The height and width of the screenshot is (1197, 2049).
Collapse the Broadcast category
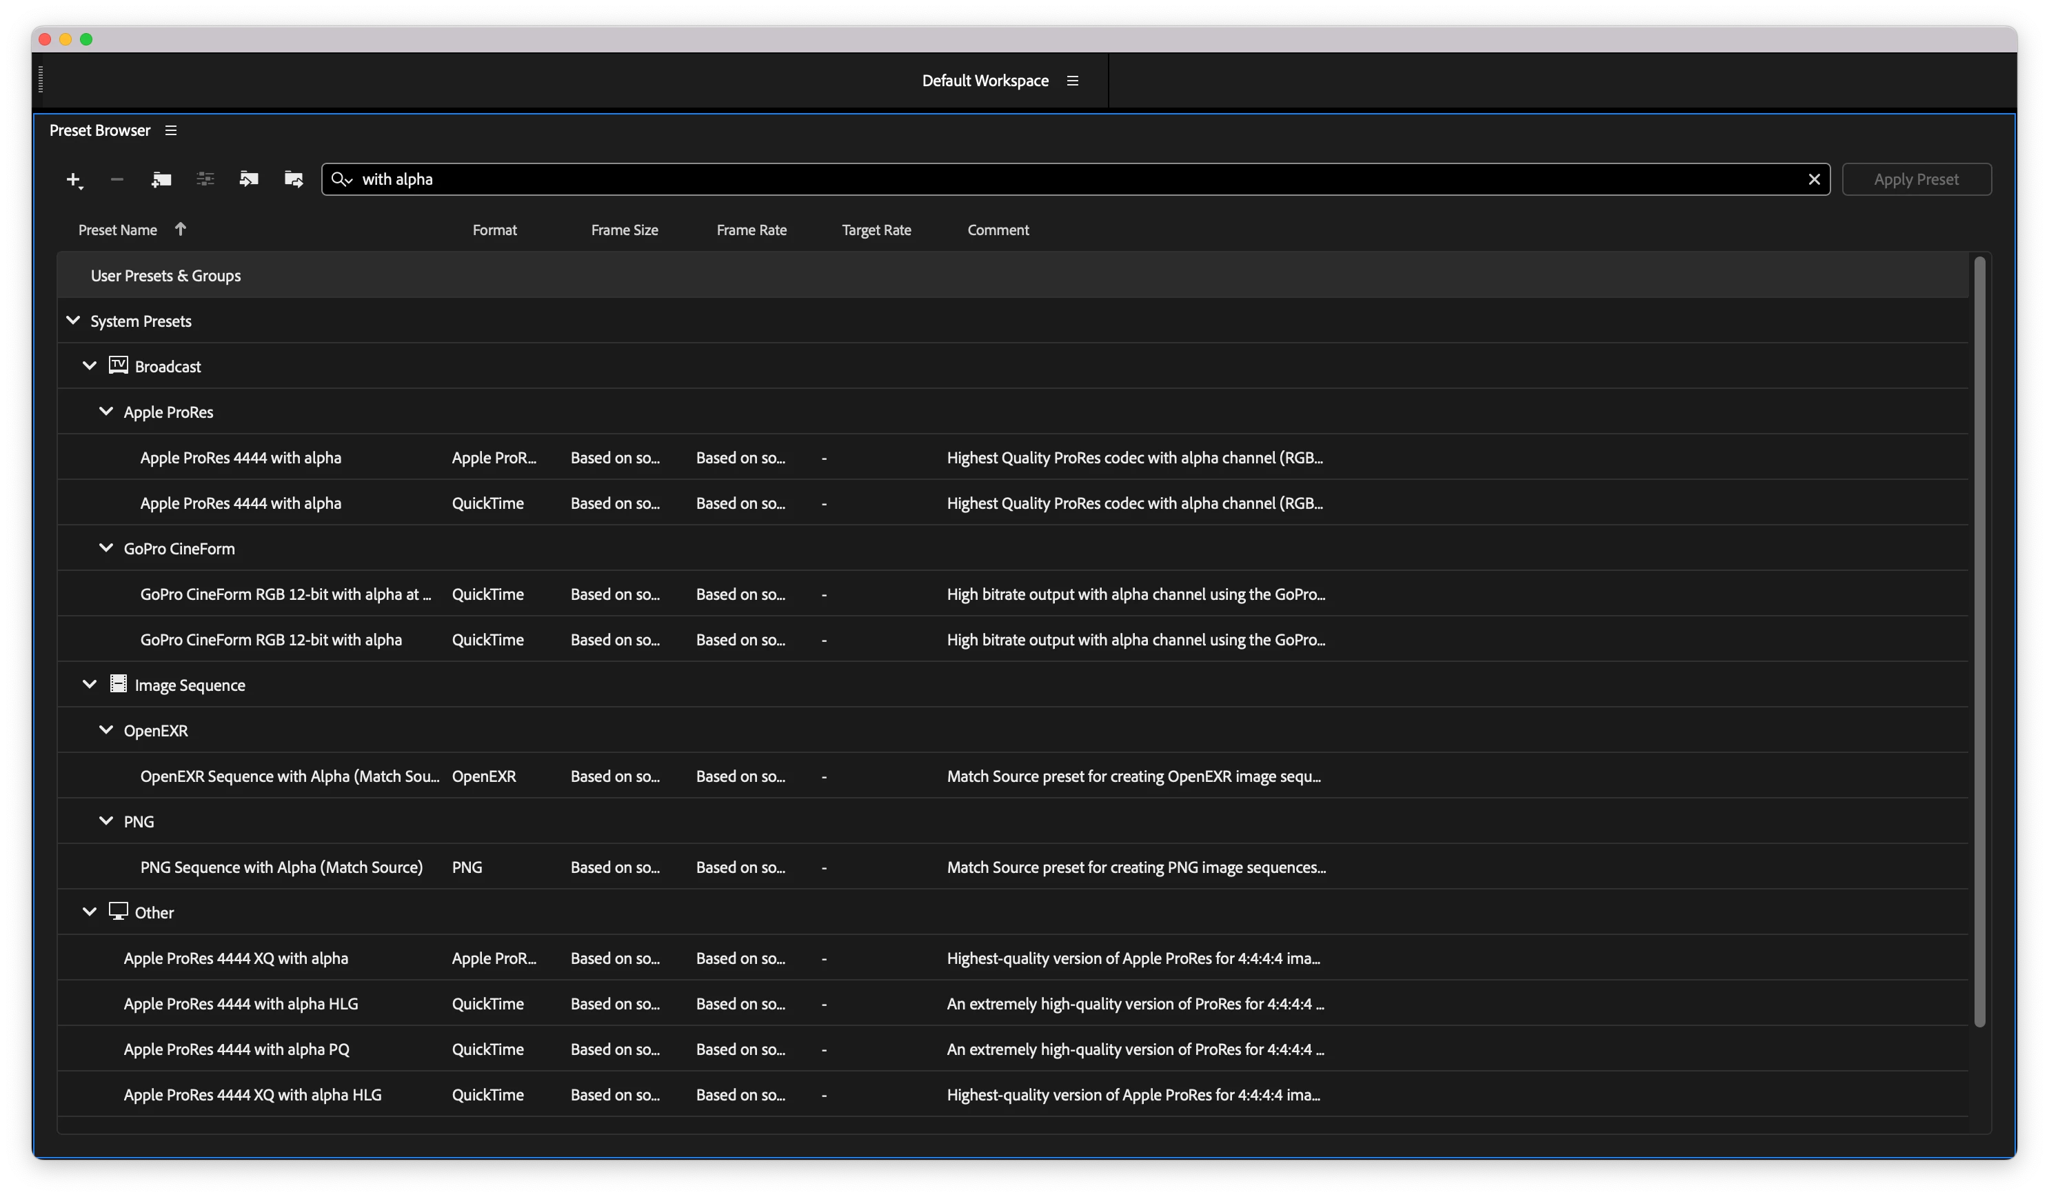point(90,367)
